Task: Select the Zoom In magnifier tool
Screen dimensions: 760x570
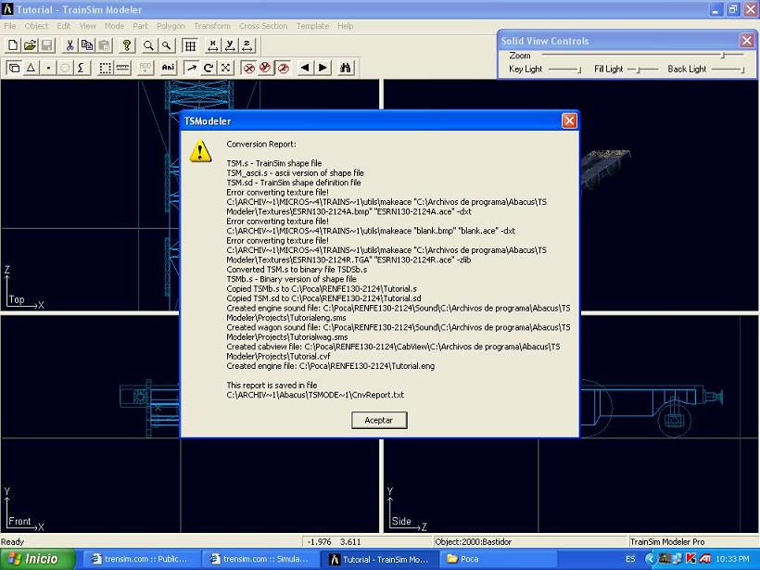Action: click(146, 46)
